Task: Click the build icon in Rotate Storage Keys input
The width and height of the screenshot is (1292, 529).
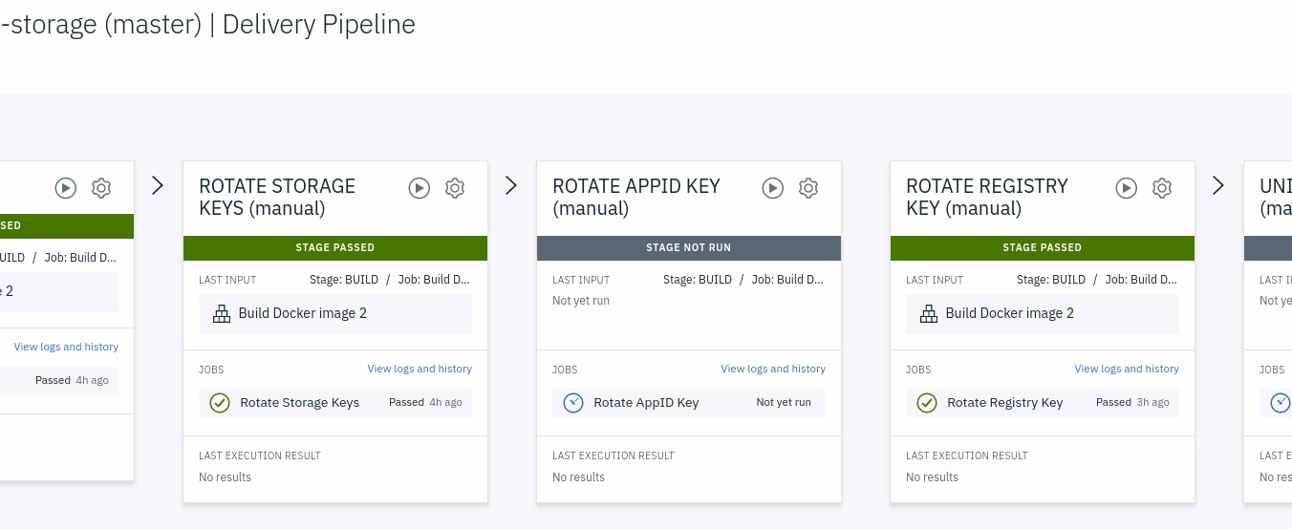Action: point(222,313)
